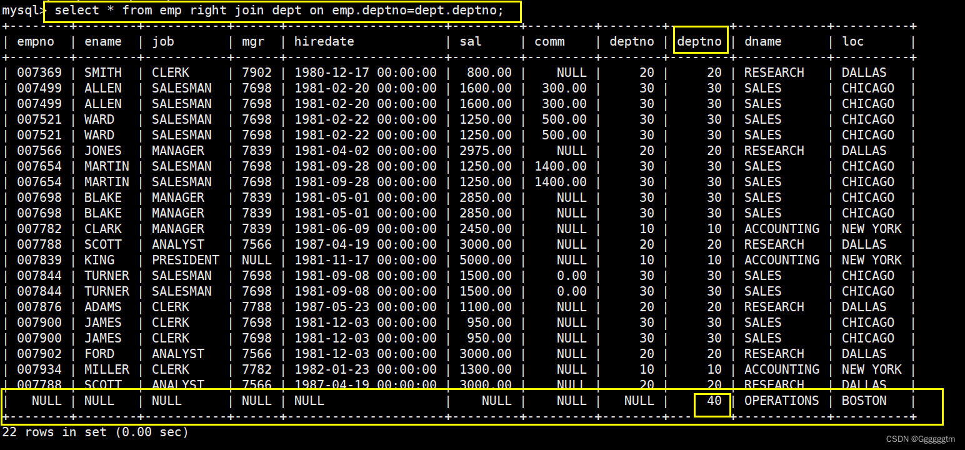Screen dimensions: 965x450
Task: Select the mgr column header
Action: pos(253,42)
